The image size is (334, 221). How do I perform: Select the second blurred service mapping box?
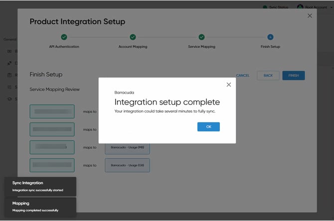coord(52,129)
